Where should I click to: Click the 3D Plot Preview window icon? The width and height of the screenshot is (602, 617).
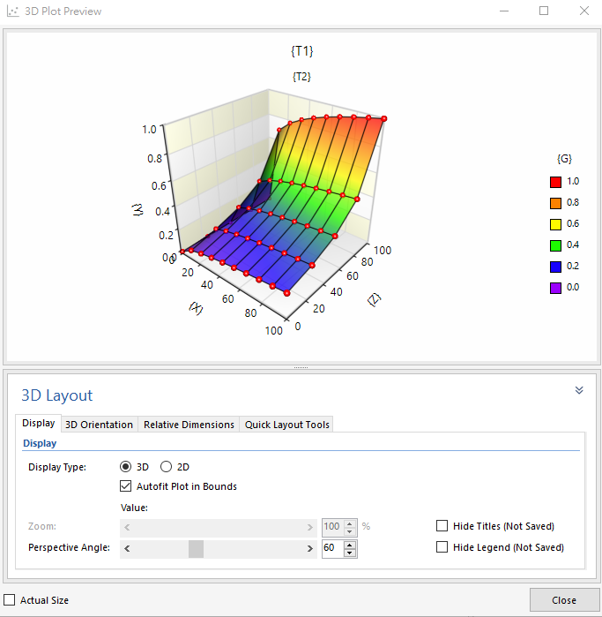click(x=13, y=11)
